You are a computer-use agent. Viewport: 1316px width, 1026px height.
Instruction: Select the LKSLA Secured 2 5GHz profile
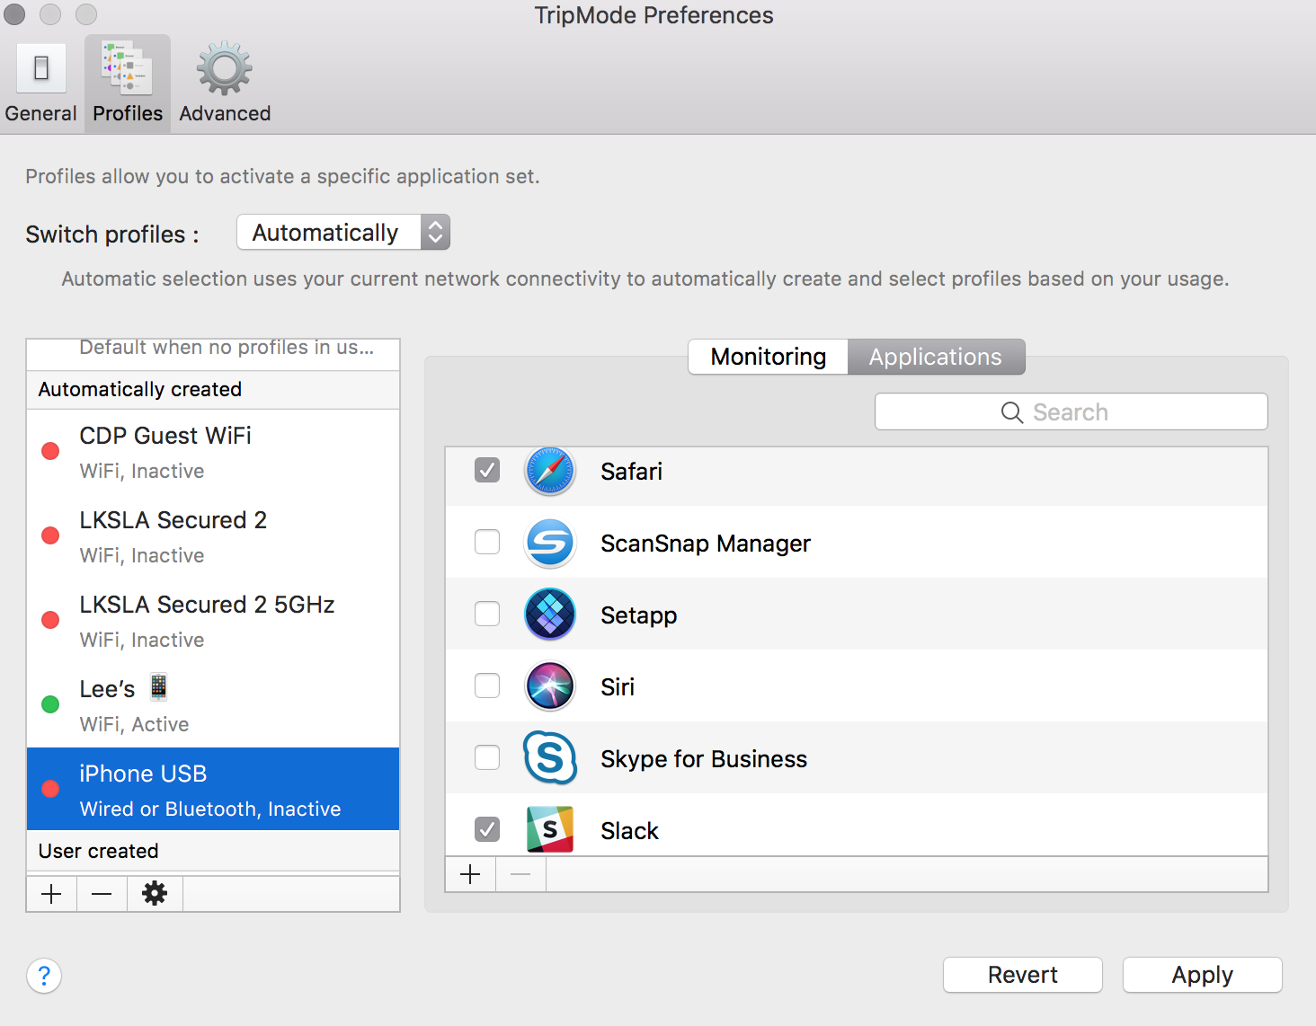pyautogui.click(x=213, y=621)
